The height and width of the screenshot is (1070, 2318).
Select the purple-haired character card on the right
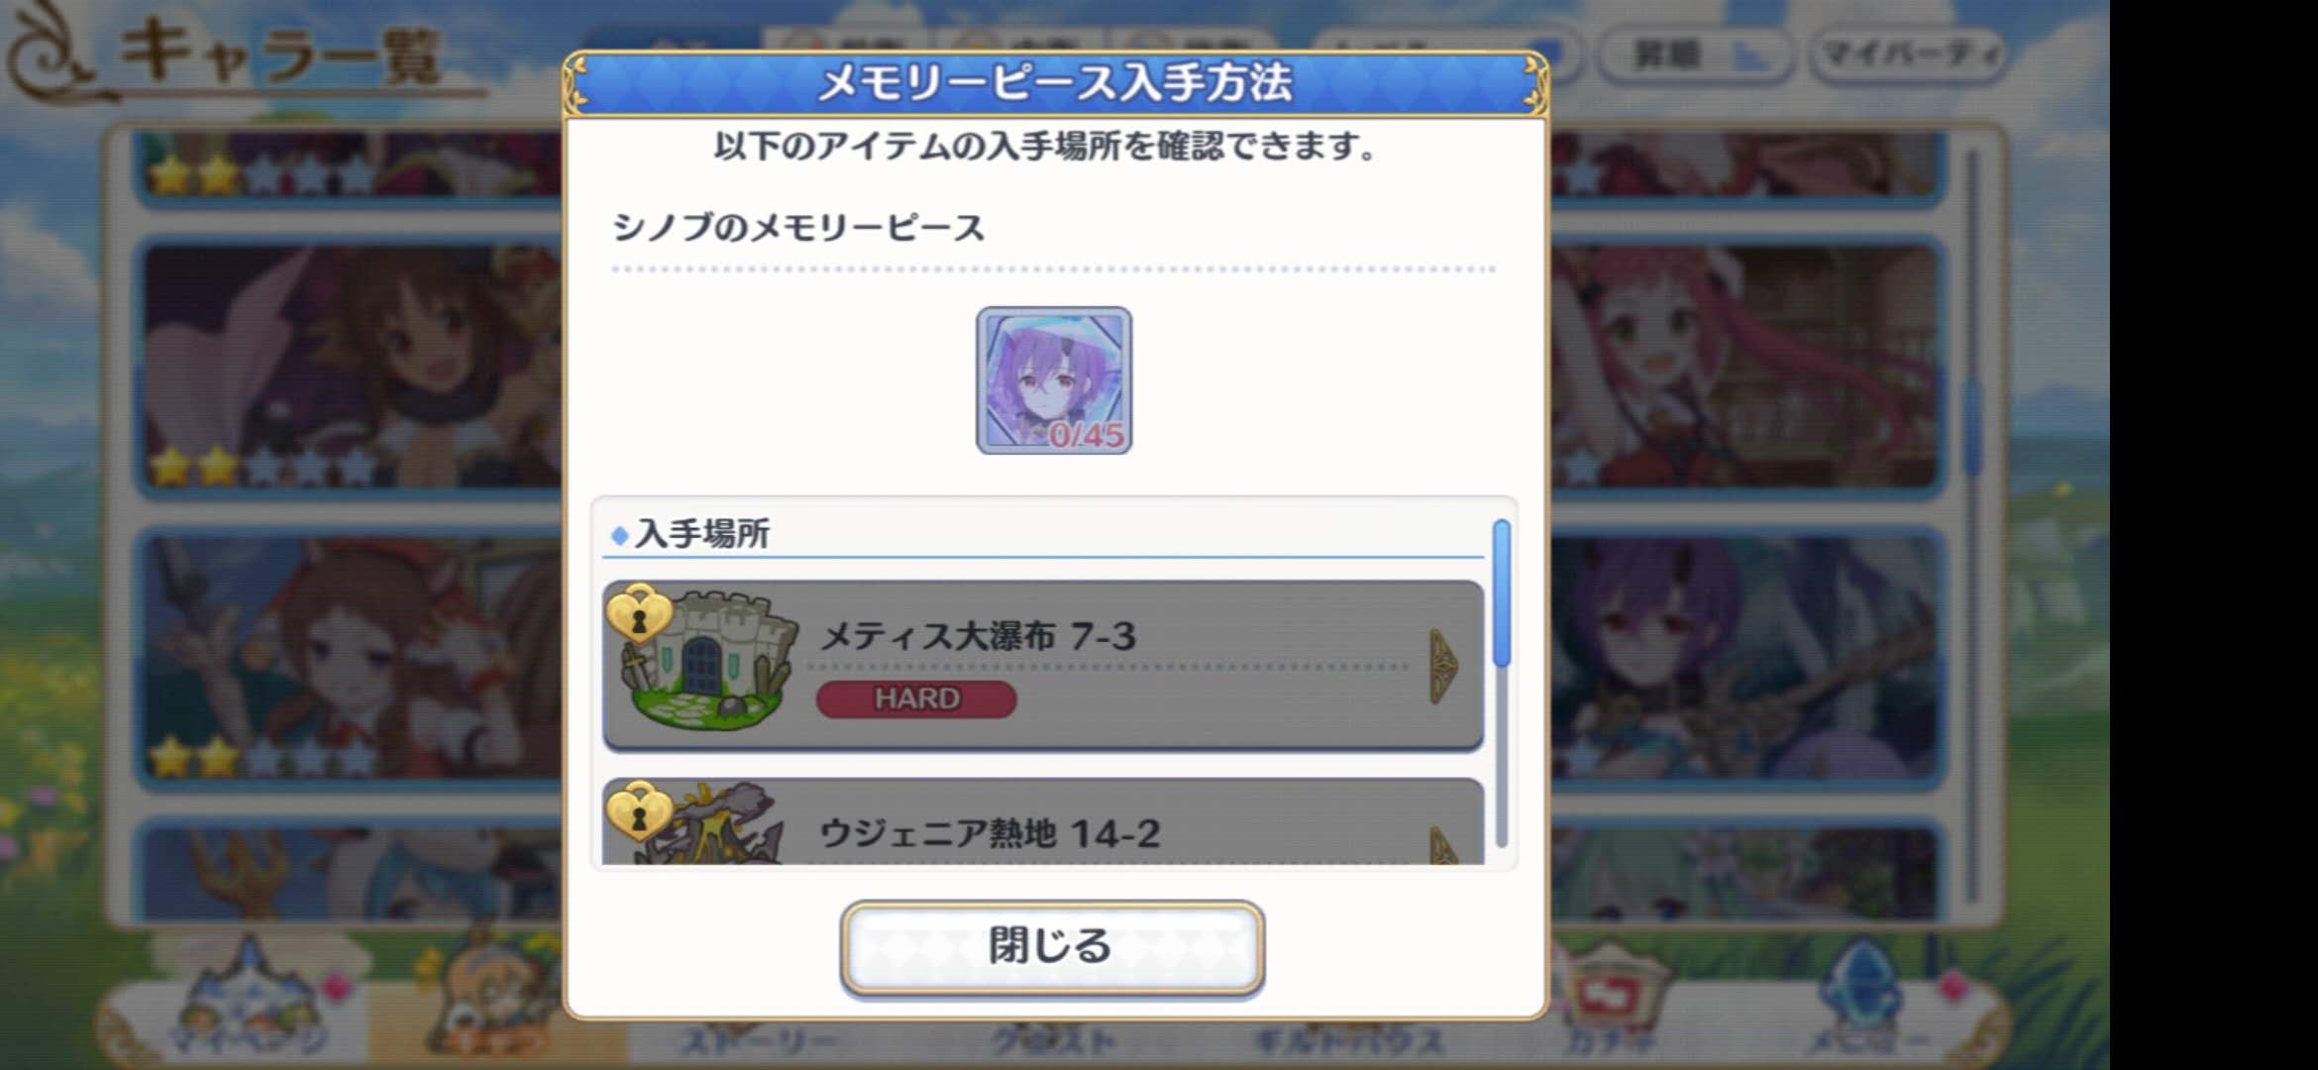pos(1743,659)
